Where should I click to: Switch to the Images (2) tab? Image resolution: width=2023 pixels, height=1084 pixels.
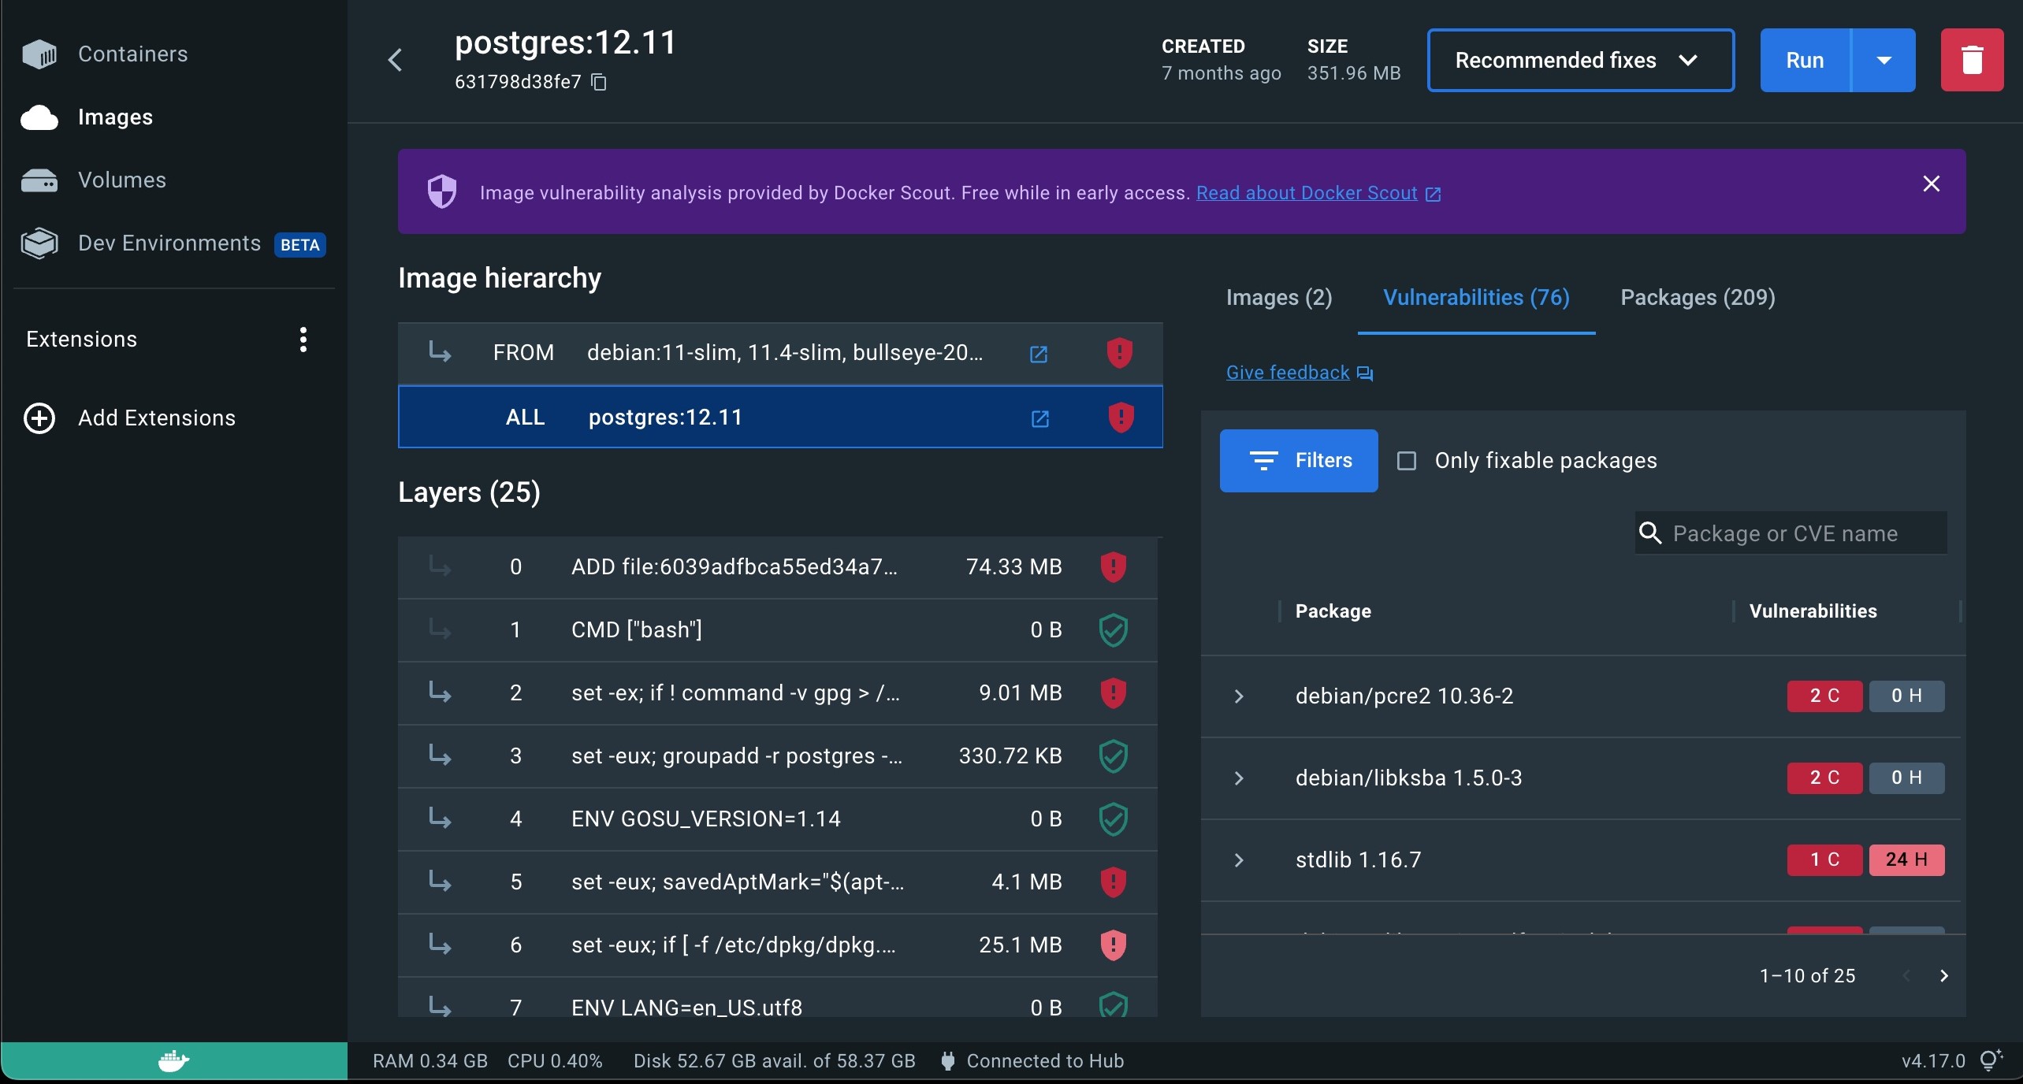click(x=1277, y=297)
